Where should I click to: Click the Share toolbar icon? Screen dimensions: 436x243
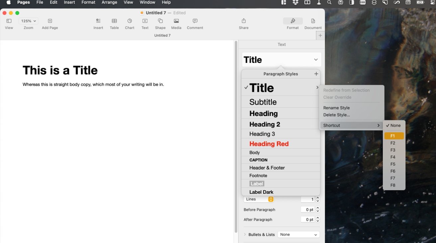pyautogui.click(x=244, y=21)
